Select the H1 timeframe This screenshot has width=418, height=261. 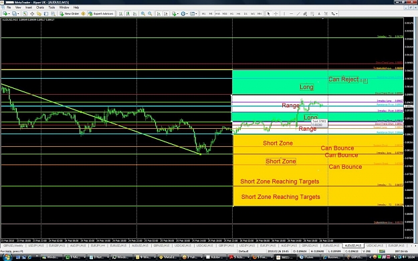(x=231, y=13)
